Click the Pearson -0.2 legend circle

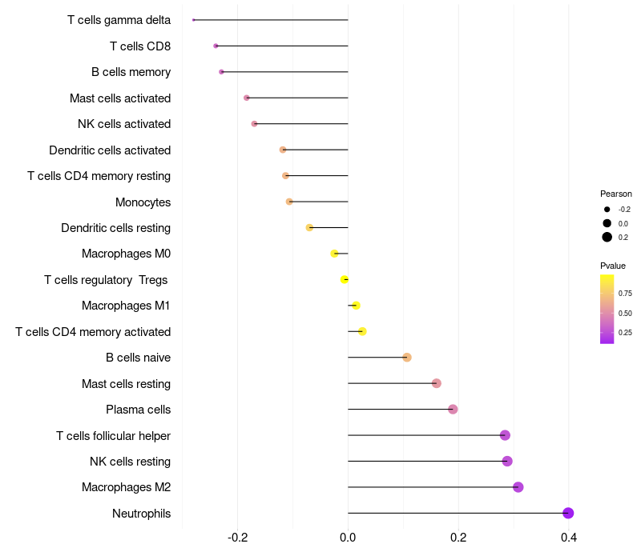point(607,209)
